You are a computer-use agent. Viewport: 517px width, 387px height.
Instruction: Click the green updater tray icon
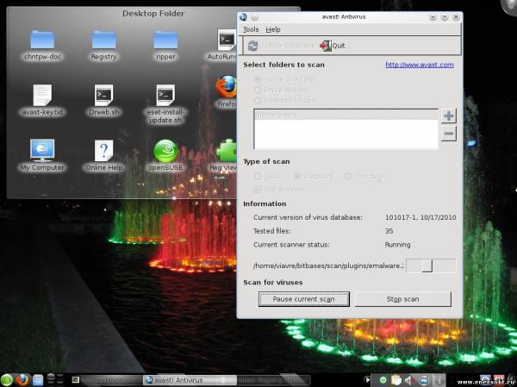383,380
